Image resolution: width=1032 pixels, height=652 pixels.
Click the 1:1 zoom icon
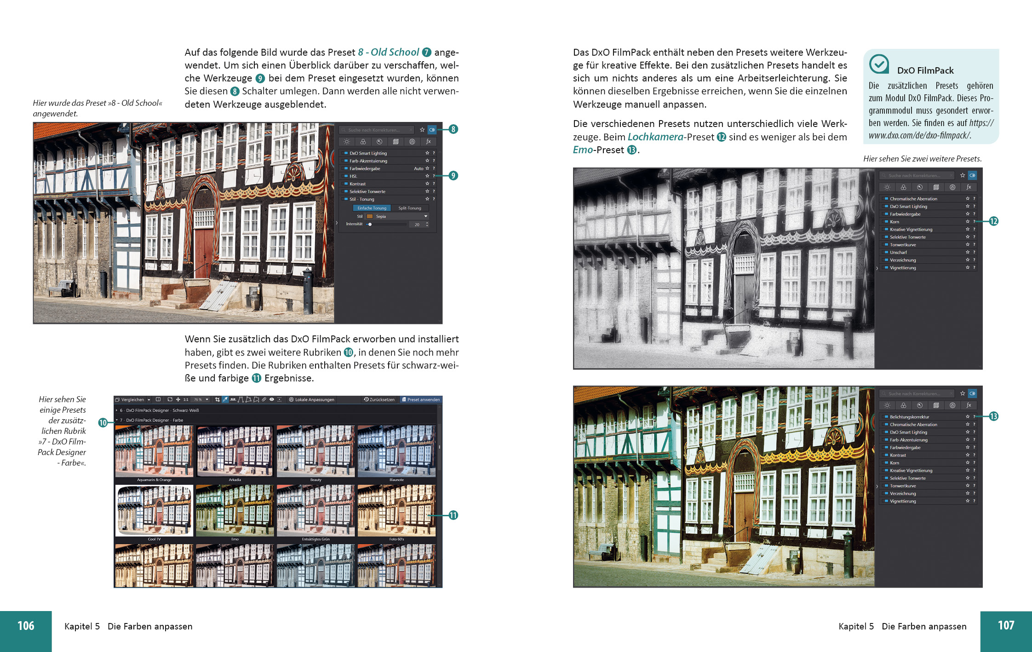(x=186, y=399)
